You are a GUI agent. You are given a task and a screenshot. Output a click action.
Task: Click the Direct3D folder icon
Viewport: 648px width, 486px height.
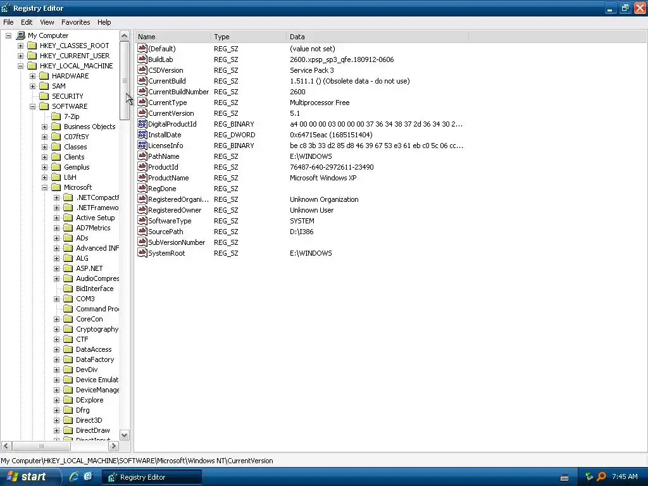(68, 420)
